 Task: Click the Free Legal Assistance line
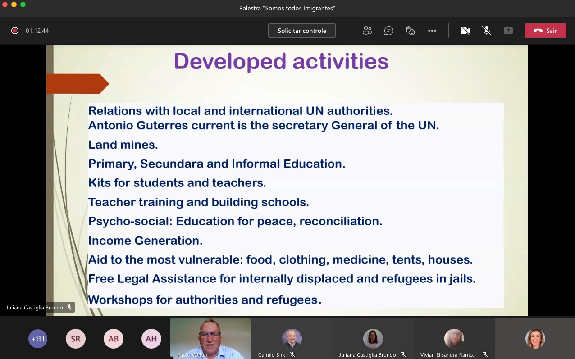click(x=282, y=279)
